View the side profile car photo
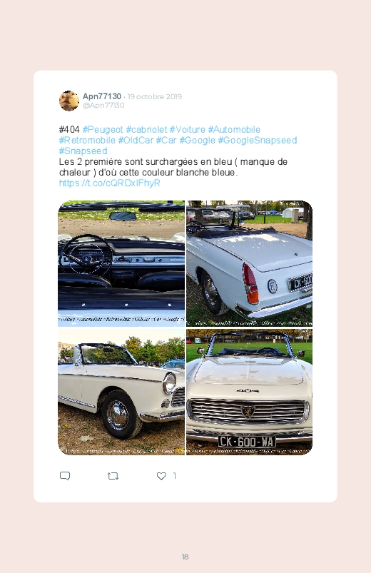The image size is (371, 573). tap(121, 392)
